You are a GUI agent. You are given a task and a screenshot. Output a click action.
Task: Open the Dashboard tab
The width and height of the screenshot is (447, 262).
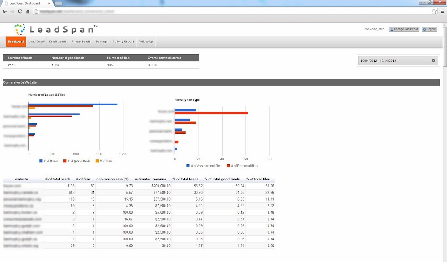[x=16, y=41]
